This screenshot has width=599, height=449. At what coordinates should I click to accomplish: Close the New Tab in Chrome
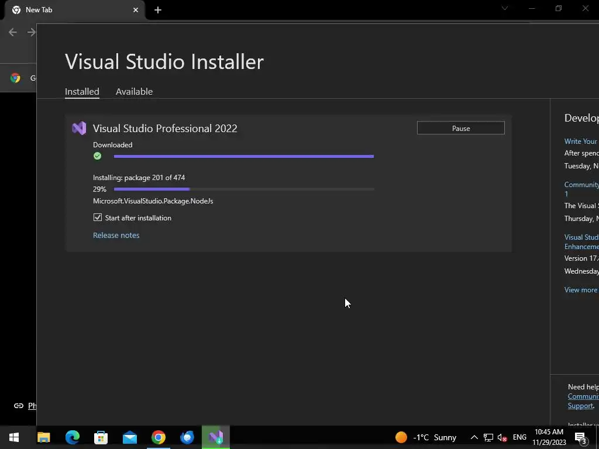pos(136,10)
